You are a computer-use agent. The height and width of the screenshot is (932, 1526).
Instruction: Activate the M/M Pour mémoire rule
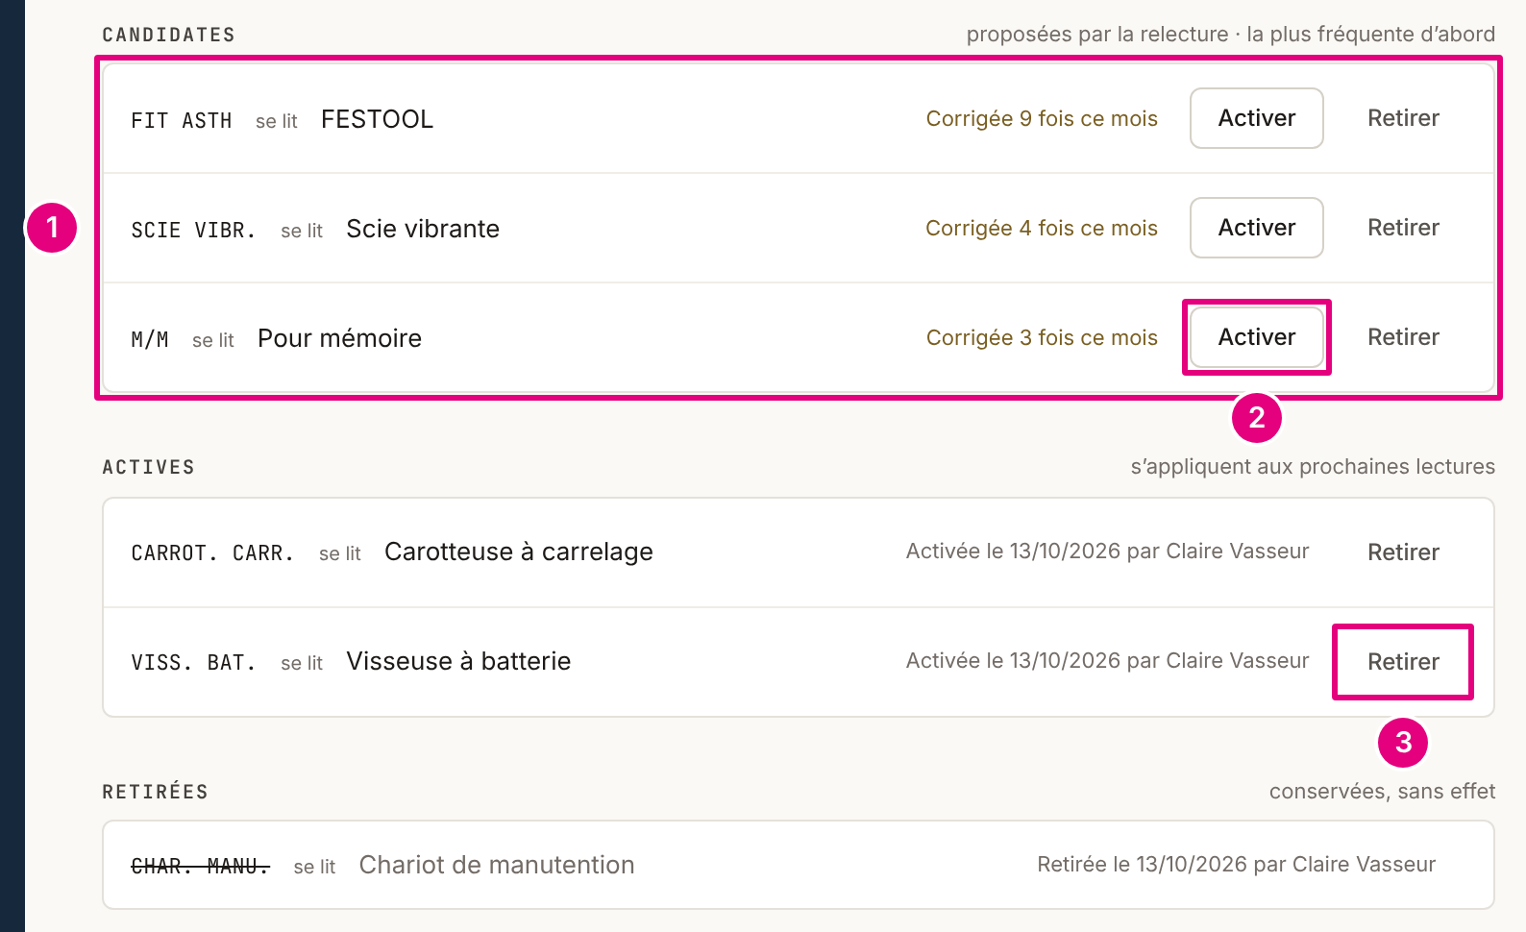point(1256,337)
